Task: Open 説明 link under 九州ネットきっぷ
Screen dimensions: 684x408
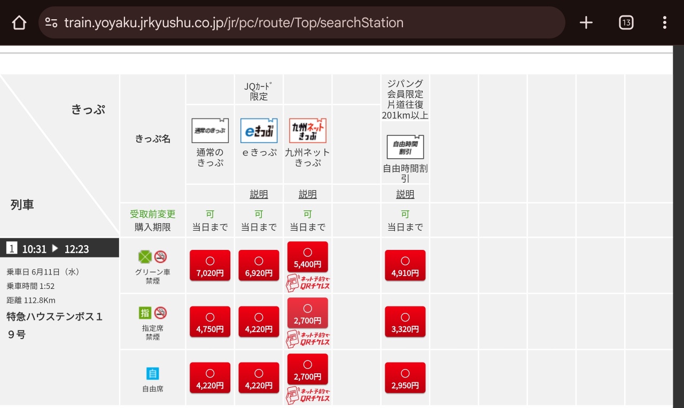Action: pyautogui.click(x=307, y=194)
